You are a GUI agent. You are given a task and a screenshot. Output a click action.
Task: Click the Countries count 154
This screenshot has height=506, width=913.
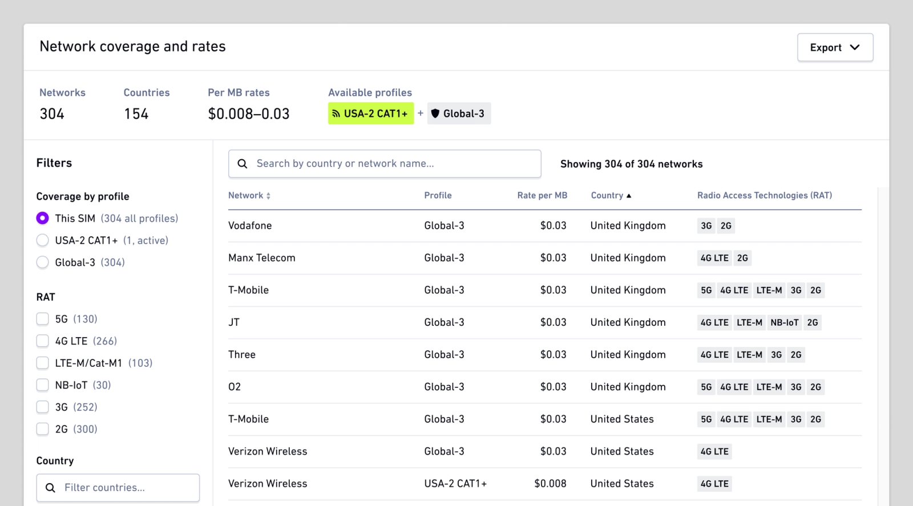[136, 114]
